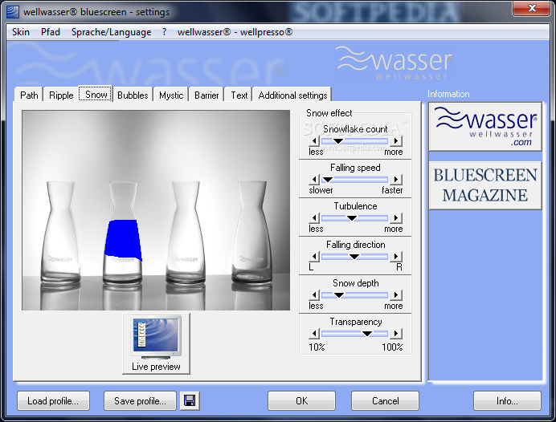Lower Transparency with left arrow
This screenshot has width=556, height=422.
point(314,334)
